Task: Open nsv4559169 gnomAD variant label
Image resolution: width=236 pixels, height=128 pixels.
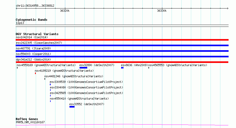Action: 46,65
